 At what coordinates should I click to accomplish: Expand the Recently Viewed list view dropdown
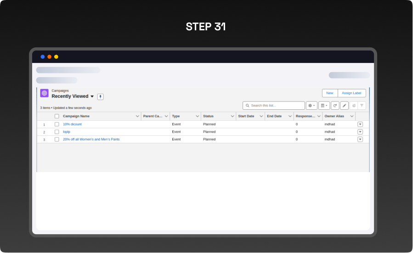click(92, 96)
